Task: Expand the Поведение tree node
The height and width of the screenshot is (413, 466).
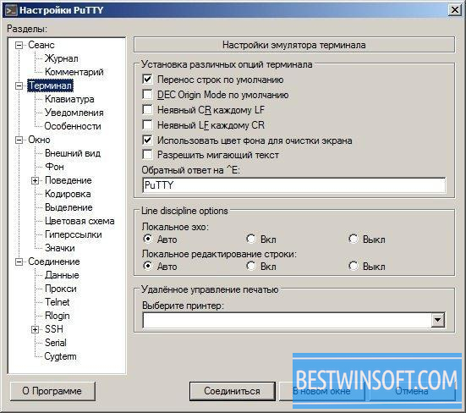Action: coord(35,180)
